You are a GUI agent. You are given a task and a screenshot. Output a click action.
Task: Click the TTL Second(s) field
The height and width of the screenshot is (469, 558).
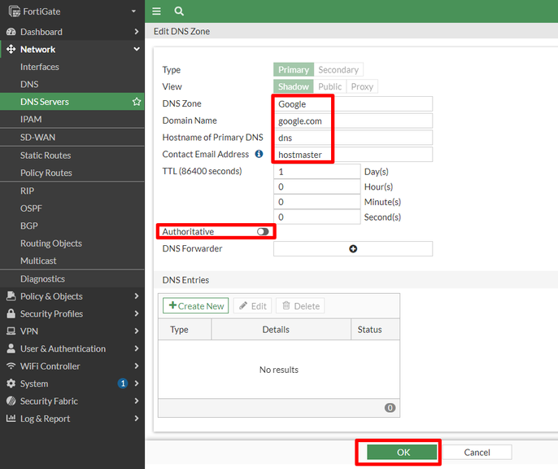click(x=316, y=217)
